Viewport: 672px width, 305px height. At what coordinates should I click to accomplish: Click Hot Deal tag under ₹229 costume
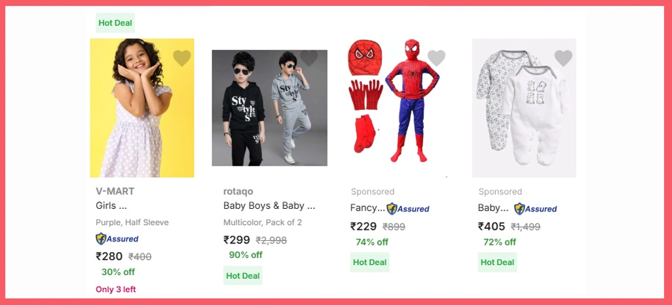tap(370, 262)
